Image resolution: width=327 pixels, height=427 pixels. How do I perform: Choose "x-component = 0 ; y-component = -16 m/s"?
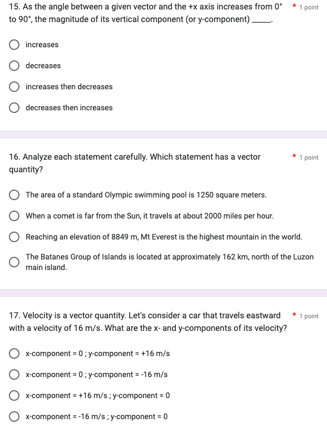tap(14, 374)
